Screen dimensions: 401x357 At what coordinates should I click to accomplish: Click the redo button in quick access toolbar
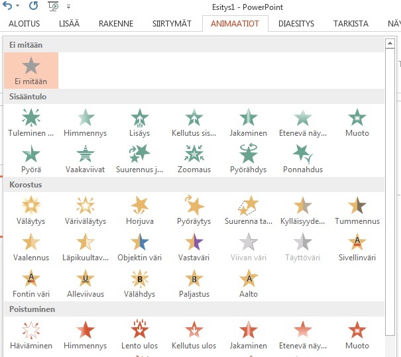tap(34, 6)
